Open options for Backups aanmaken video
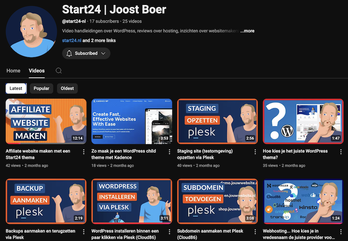This screenshot has height=241, width=348. click(x=84, y=232)
